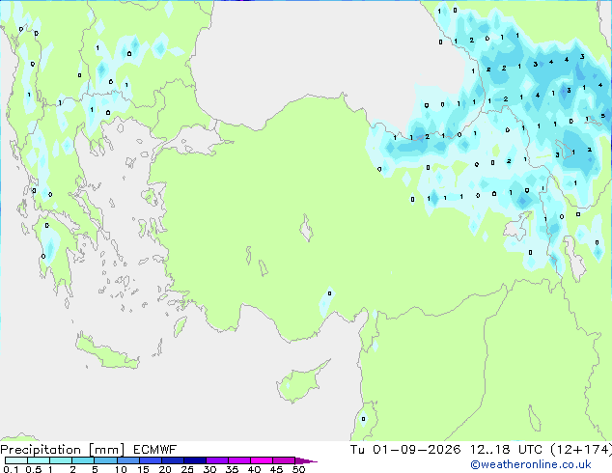Viewport: 612px width, 473px height.
Task: Choose the cyan legend swatch between 2 and 5
Action: point(83,460)
